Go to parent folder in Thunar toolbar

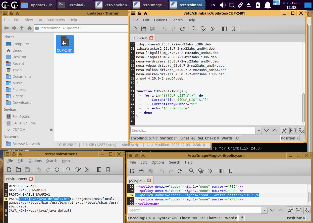pyautogui.click(x=22, y=28)
